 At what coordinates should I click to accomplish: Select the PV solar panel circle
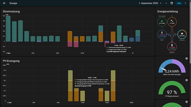coord(172,22)
